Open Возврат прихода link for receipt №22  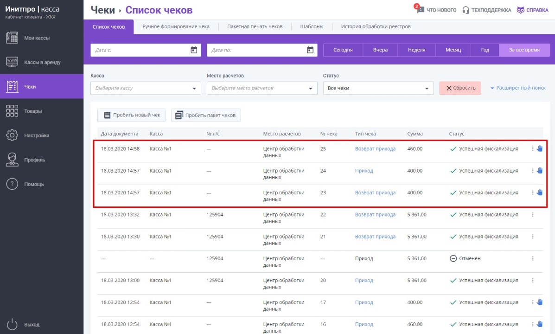coord(375,215)
